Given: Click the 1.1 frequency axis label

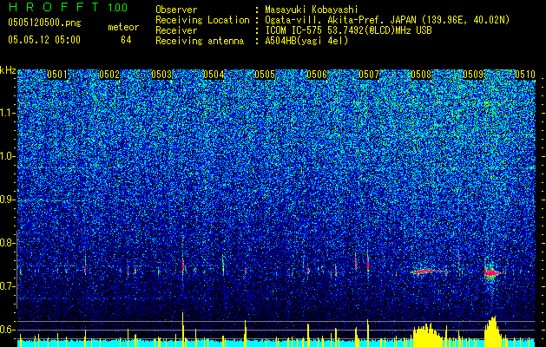Looking at the screenshot, I should (x=8, y=113).
